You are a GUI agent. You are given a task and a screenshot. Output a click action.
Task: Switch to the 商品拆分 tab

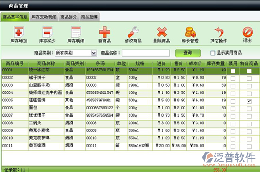pyautogui.click(x=69, y=17)
